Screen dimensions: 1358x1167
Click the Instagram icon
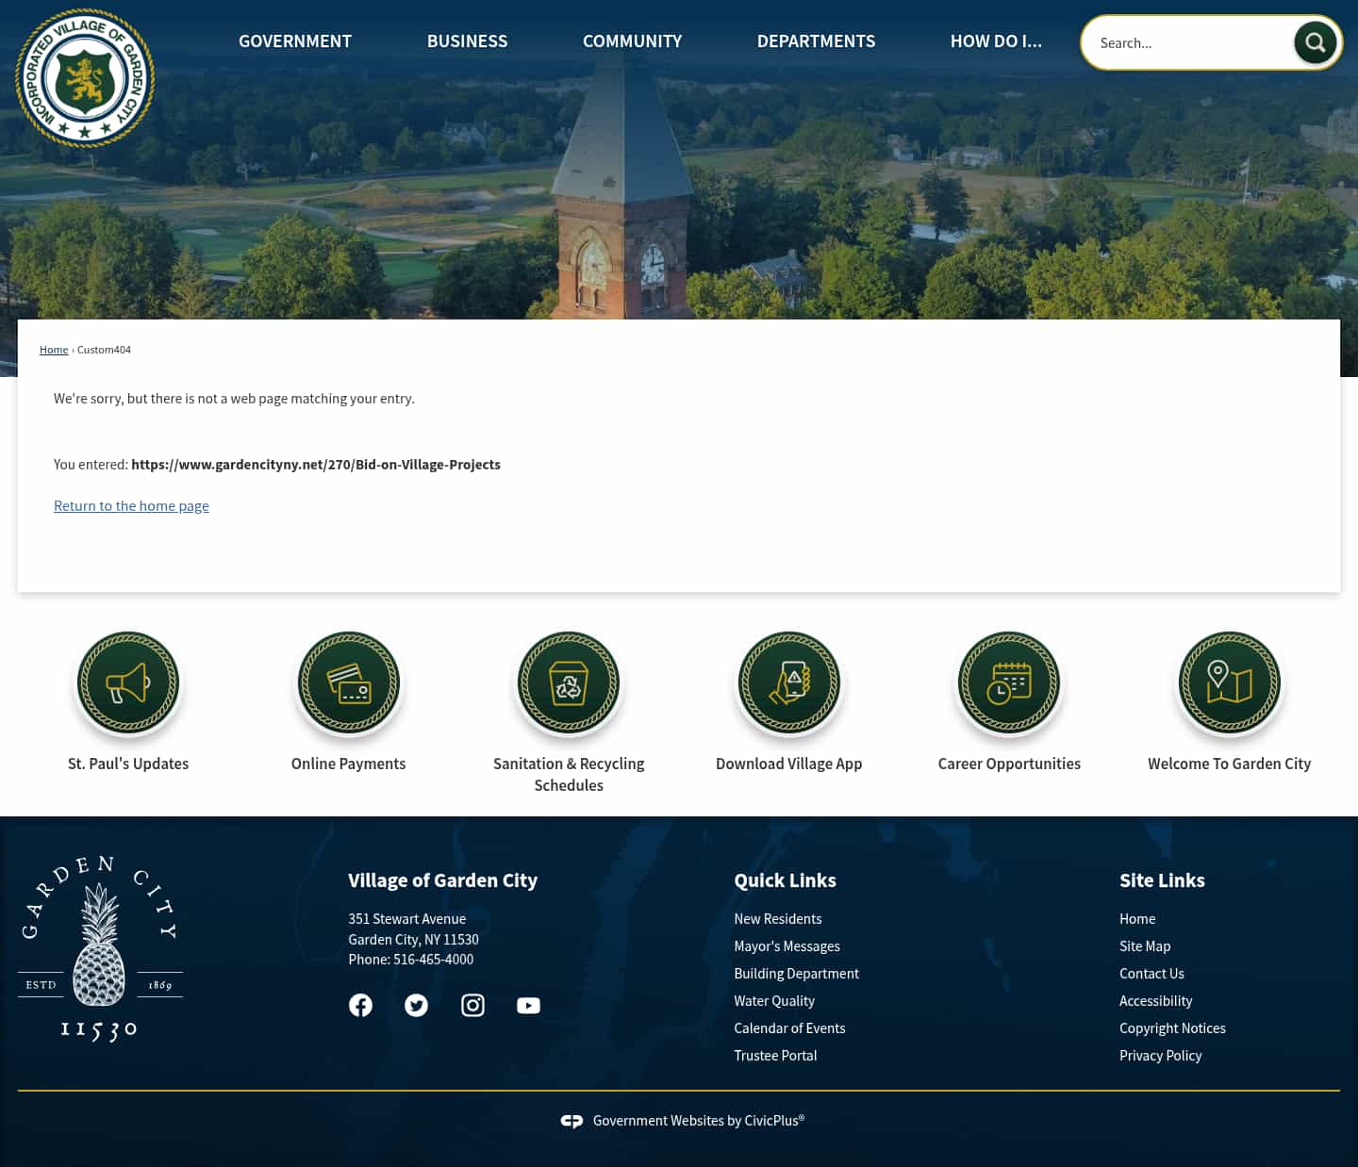pos(472,1005)
